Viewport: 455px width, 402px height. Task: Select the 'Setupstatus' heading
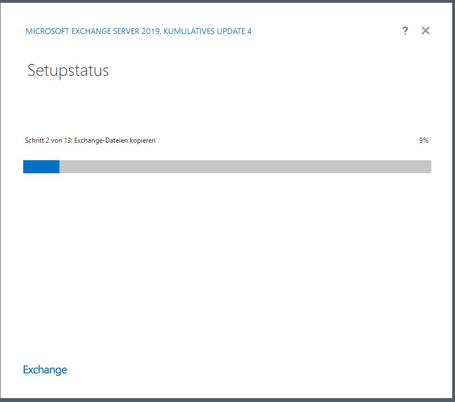pyautogui.click(x=68, y=71)
